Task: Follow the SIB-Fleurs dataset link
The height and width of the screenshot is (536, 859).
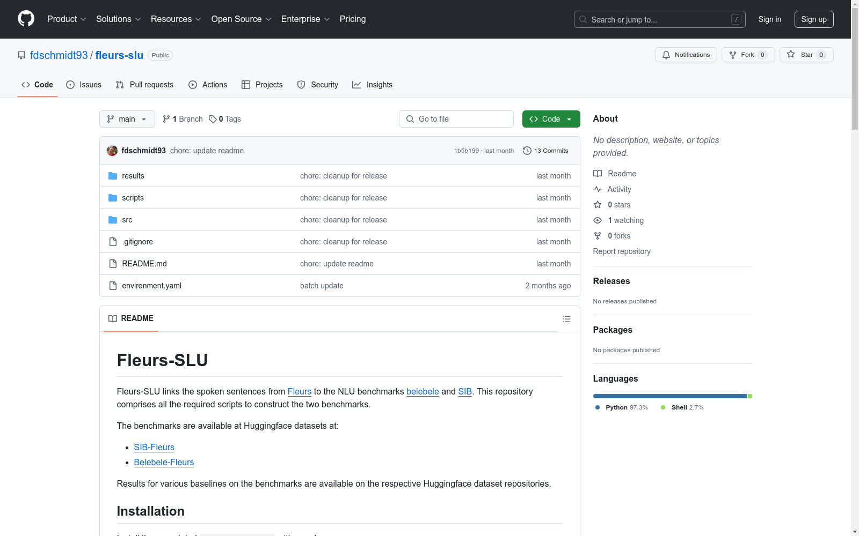Action: [x=154, y=447]
